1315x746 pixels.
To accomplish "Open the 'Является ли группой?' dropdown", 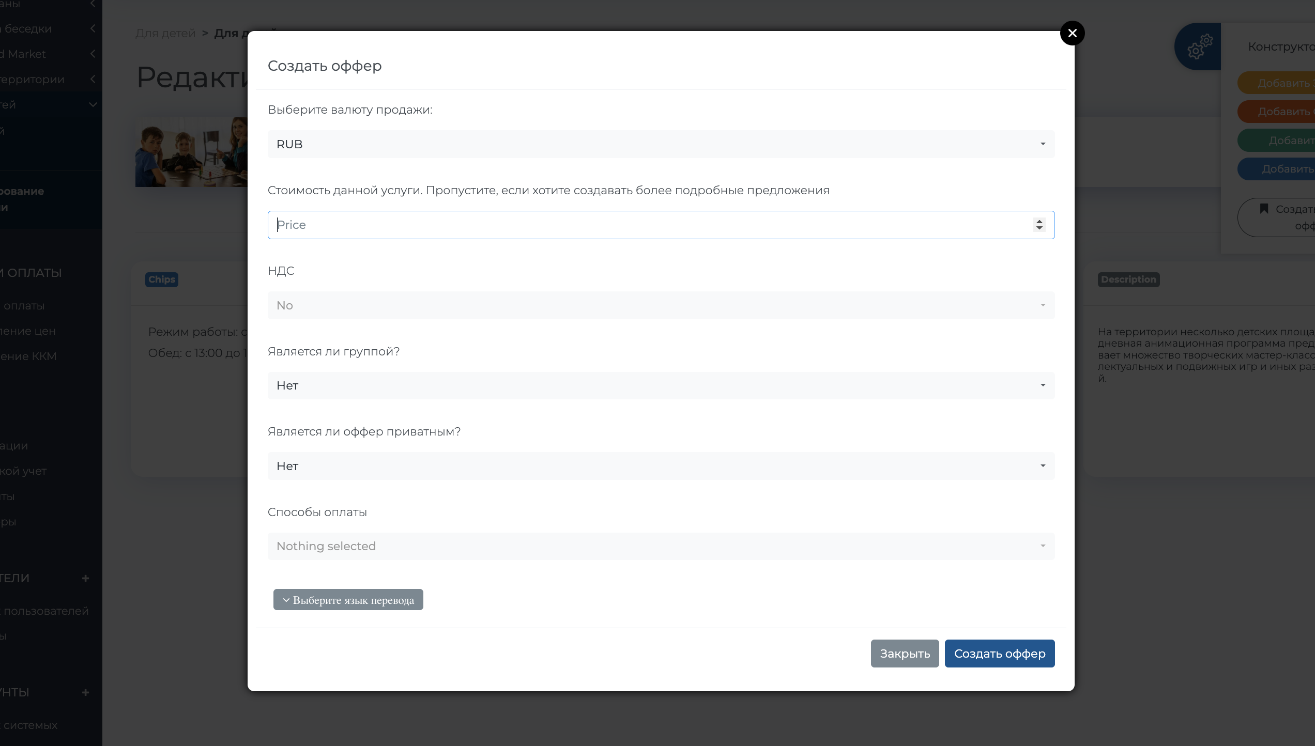I will click(661, 385).
